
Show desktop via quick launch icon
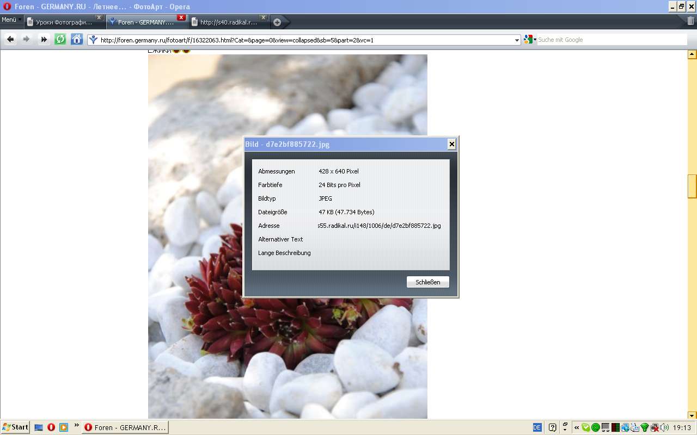(39, 427)
